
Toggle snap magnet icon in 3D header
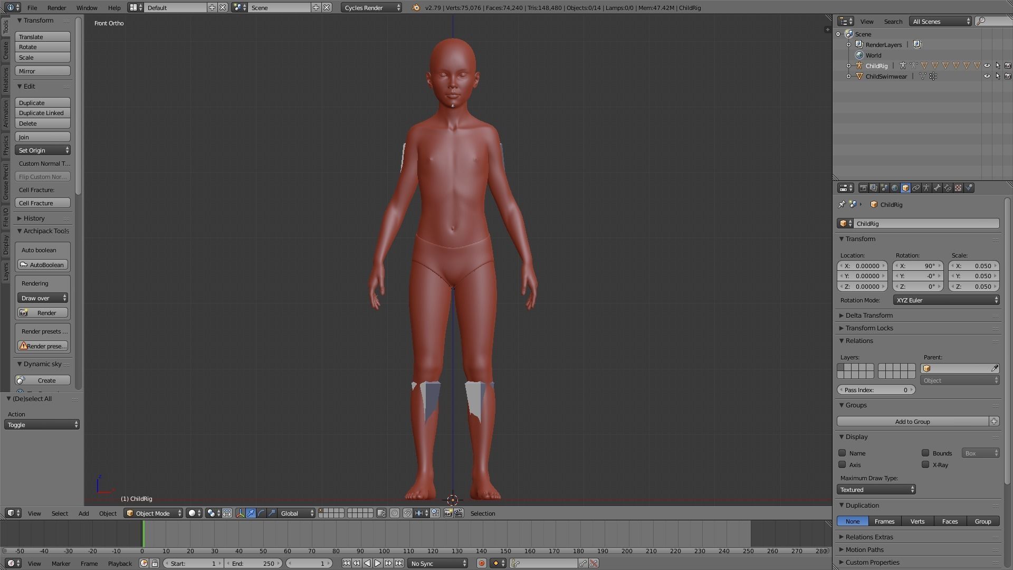[x=407, y=513]
